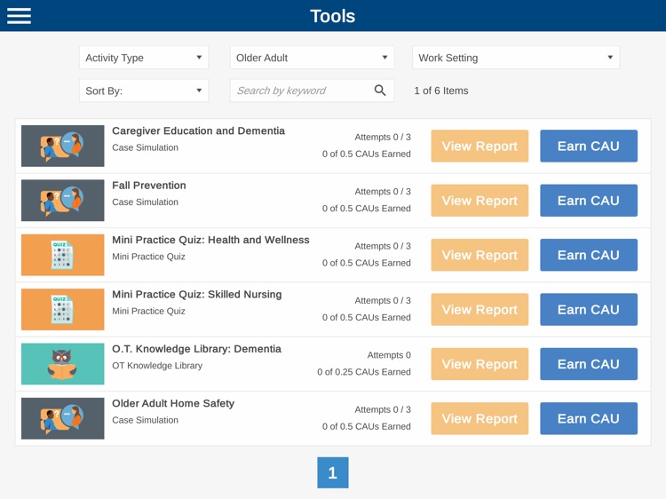The image size is (666, 499).
Task: View Report for Fall Prevention
Action: (480, 201)
